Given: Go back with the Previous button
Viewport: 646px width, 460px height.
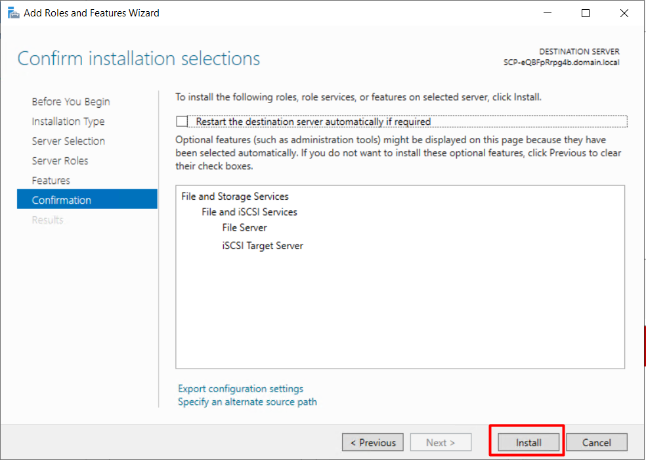Looking at the screenshot, I should point(373,443).
